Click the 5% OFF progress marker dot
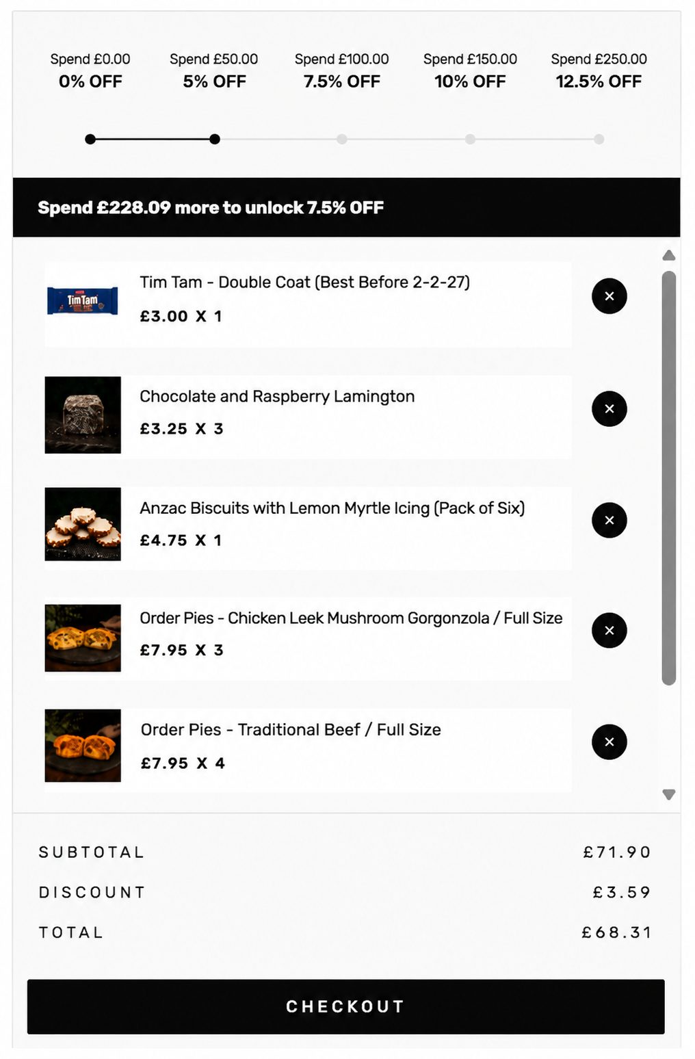 215,139
